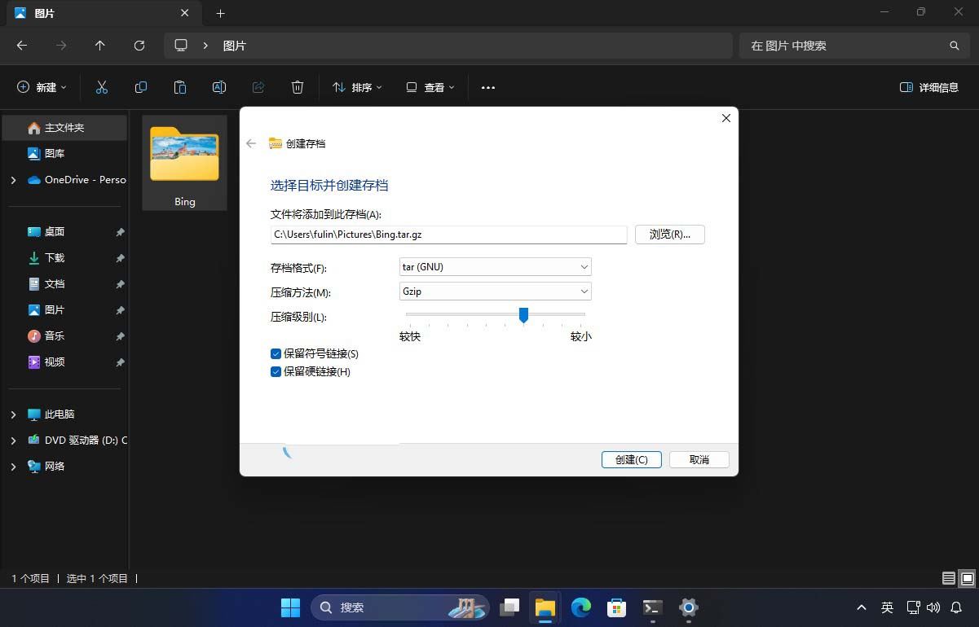Disable the 保留符号链接 checkbox
The height and width of the screenshot is (627, 979).
point(276,353)
